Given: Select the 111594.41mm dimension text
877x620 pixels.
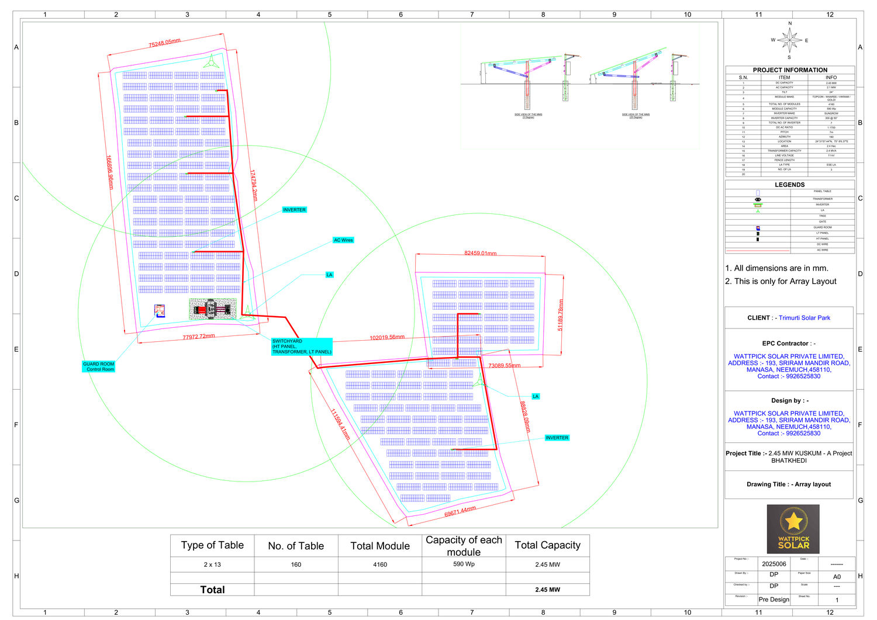Looking at the screenshot, I should coord(340,425).
